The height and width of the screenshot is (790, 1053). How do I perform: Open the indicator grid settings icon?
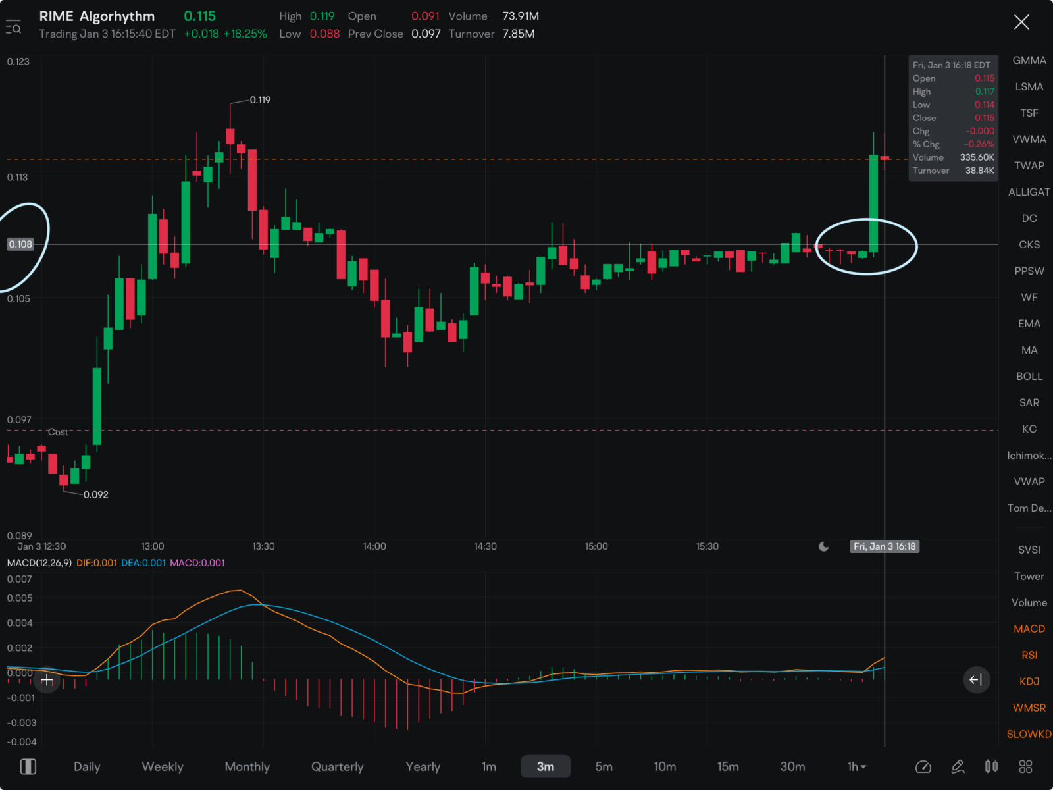pyautogui.click(x=1026, y=766)
